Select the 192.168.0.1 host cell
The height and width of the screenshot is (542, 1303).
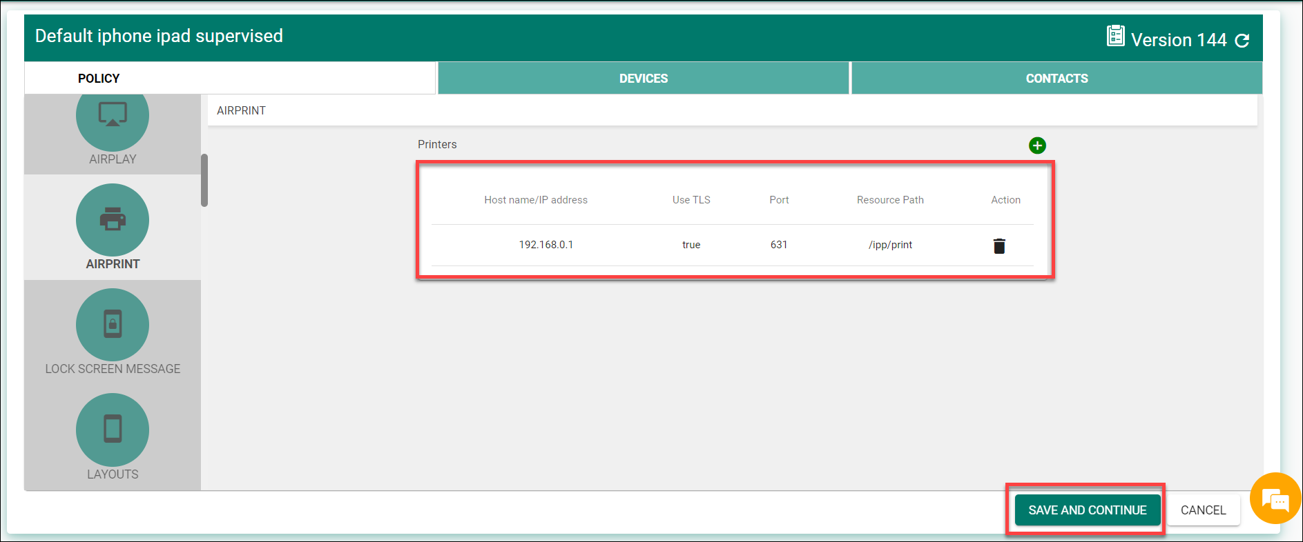coord(546,245)
